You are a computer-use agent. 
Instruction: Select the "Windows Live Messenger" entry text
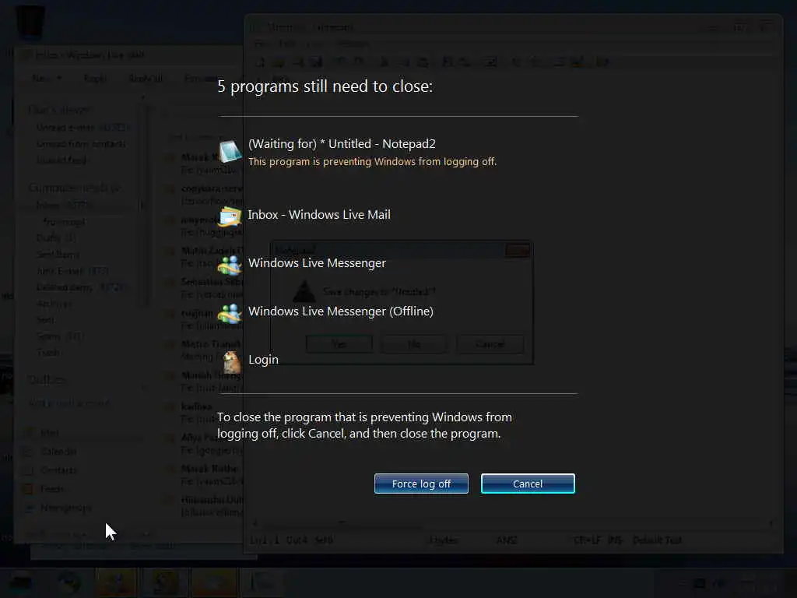tap(317, 263)
